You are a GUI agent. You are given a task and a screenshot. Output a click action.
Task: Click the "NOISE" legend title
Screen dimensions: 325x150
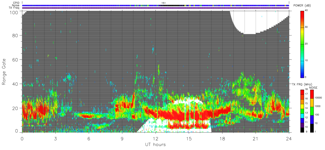(313, 88)
